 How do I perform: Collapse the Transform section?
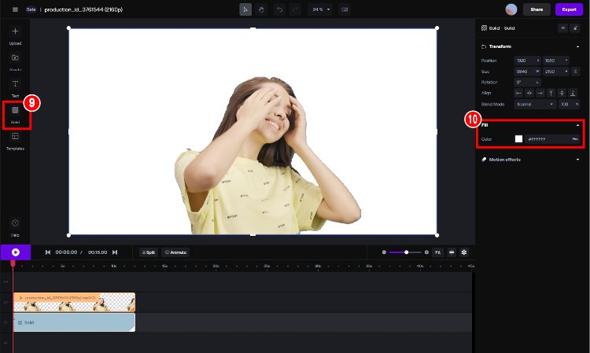(577, 46)
